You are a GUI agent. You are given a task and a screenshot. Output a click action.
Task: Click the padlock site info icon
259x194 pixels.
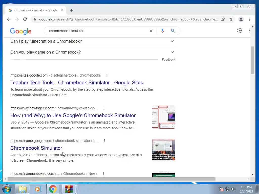click(x=35, y=19)
